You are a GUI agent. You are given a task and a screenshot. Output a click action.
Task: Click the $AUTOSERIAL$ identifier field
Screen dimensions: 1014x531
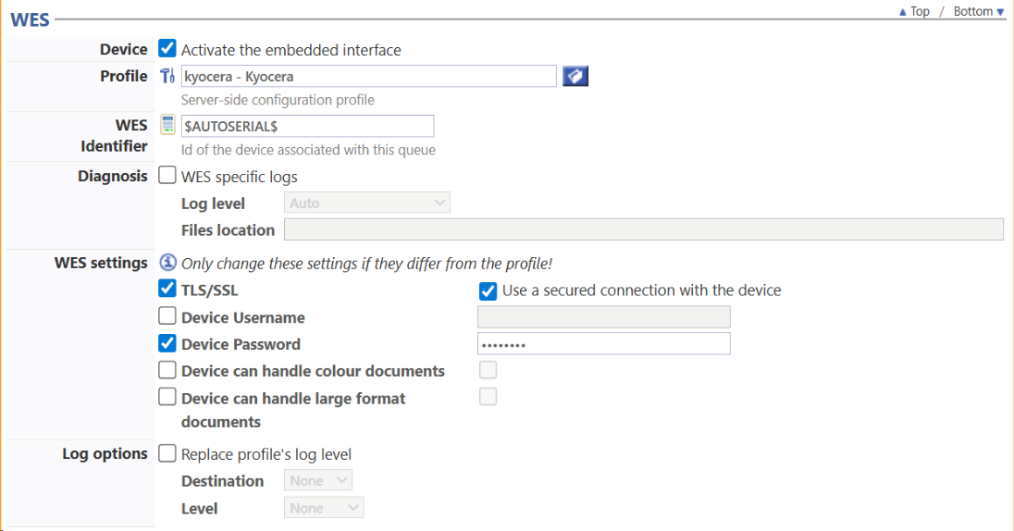(x=307, y=126)
